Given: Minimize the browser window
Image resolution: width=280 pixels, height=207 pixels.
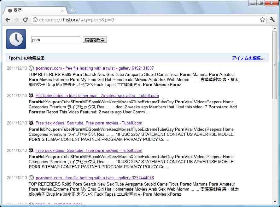Looking at the screenshot, I should (252, 3).
